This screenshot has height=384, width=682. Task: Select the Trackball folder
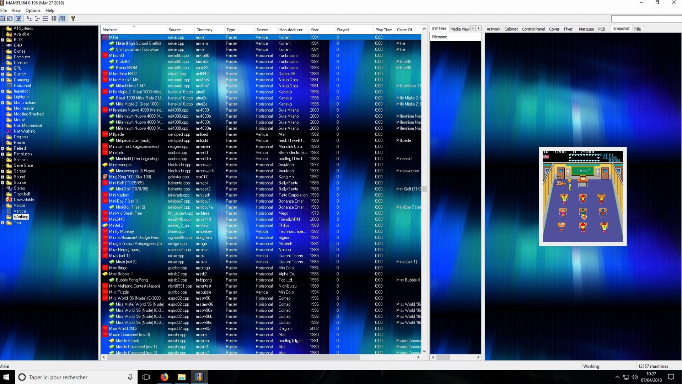coord(22,194)
